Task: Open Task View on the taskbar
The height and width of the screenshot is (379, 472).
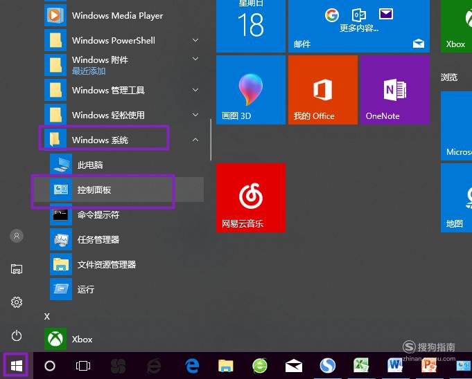Action: [83, 366]
